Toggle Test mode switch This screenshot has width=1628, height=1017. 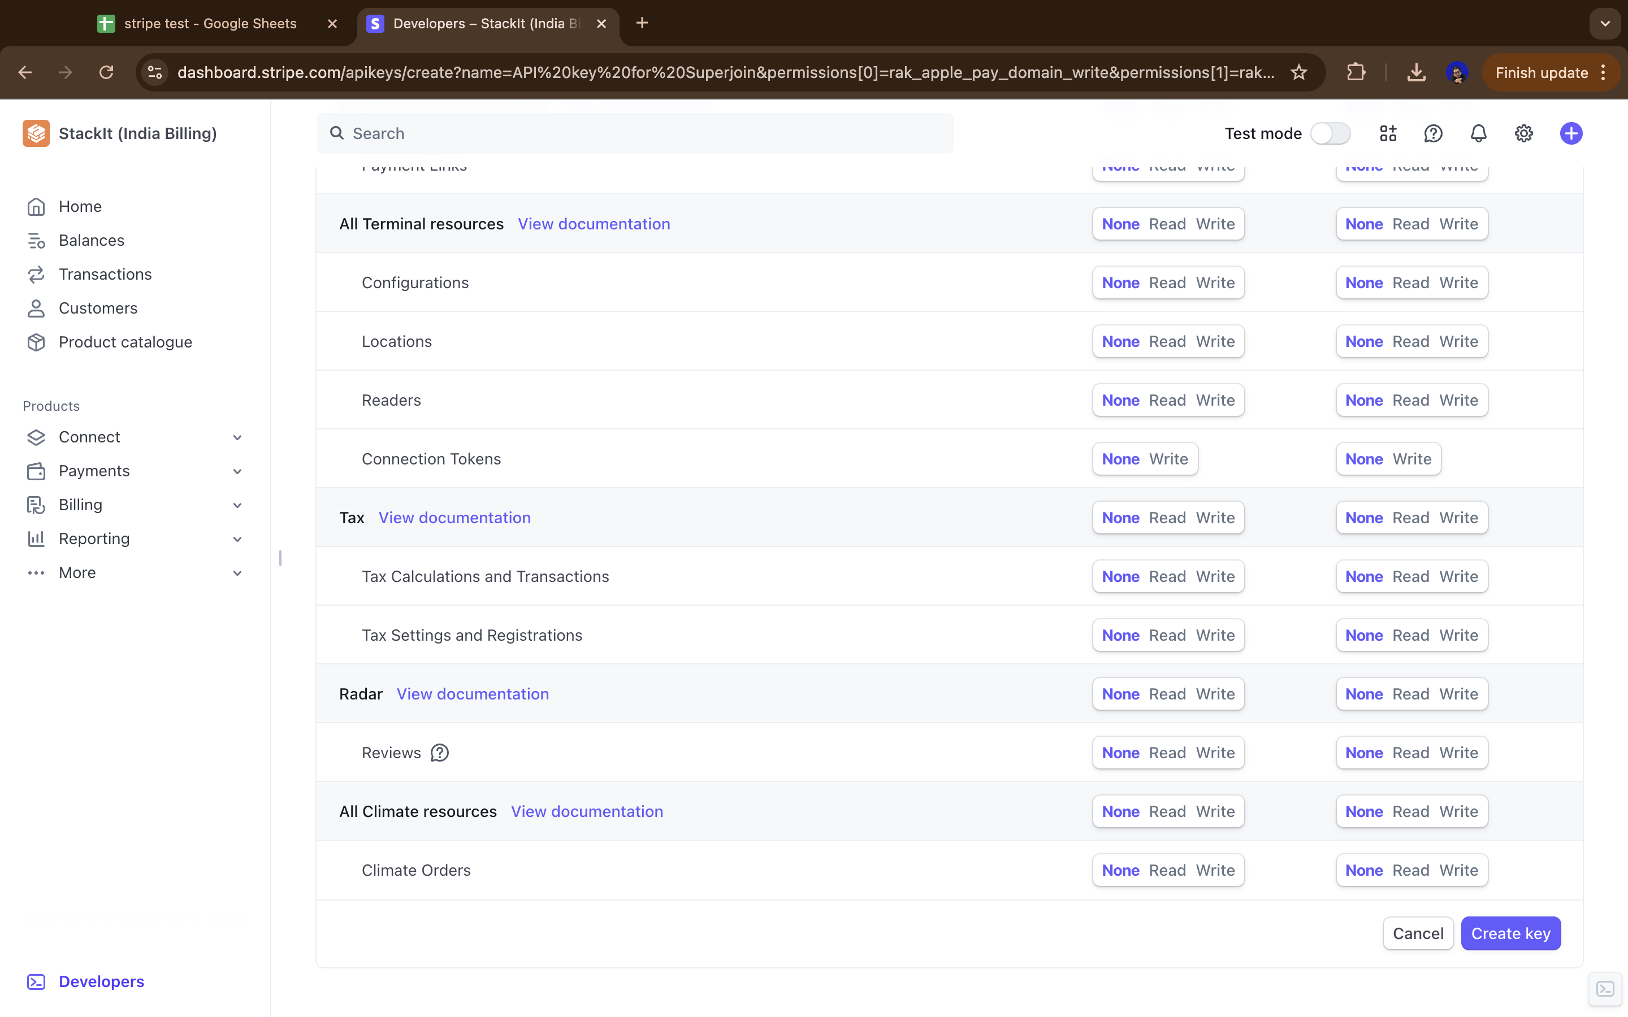coord(1330,133)
